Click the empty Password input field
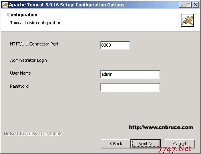The height and width of the screenshot is (154, 201). point(130,87)
